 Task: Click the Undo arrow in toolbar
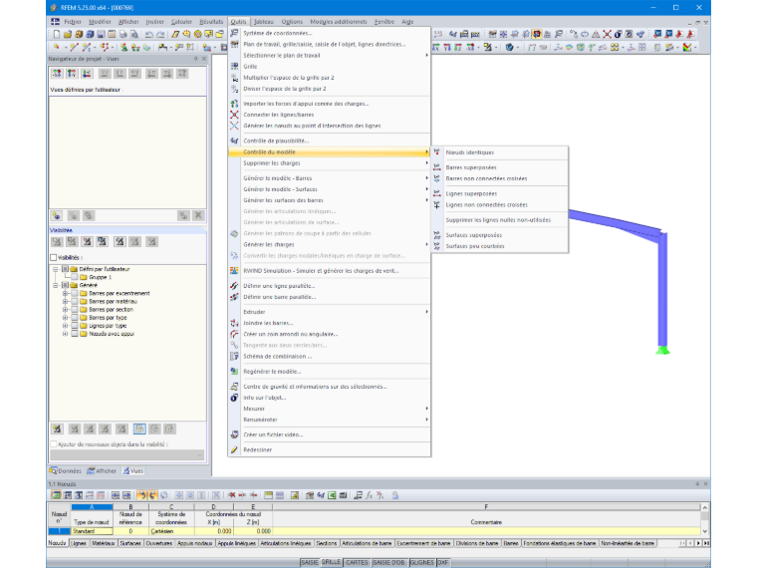pos(149,34)
